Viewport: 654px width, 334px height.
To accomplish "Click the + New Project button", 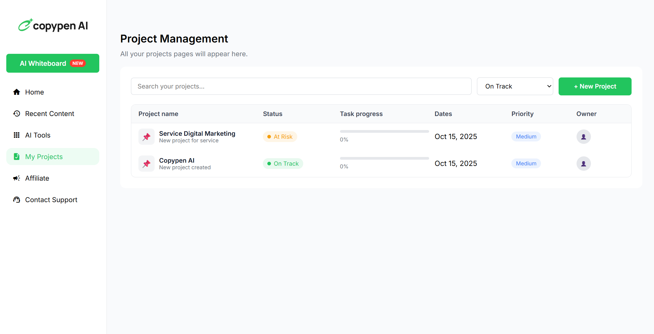I will tap(594, 86).
